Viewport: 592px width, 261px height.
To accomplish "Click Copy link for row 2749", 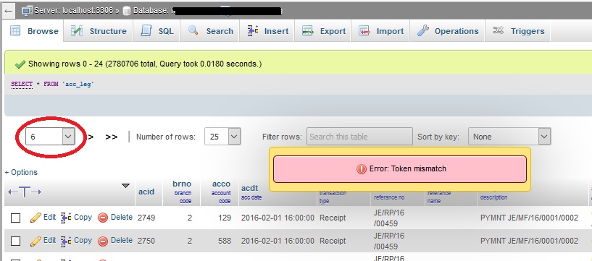I will [83, 218].
